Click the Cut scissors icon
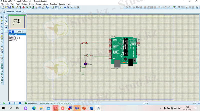Viewport: 200px width, 111px height. (x=134, y=7)
